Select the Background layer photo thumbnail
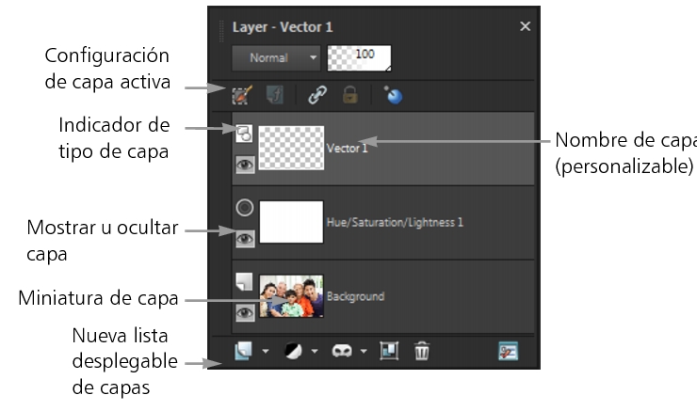 point(291,295)
